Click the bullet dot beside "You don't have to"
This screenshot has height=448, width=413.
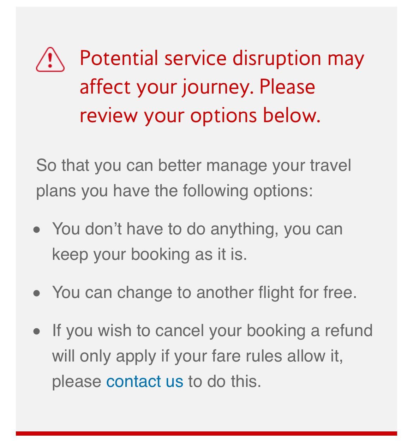pyautogui.click(x=37, y=230)
